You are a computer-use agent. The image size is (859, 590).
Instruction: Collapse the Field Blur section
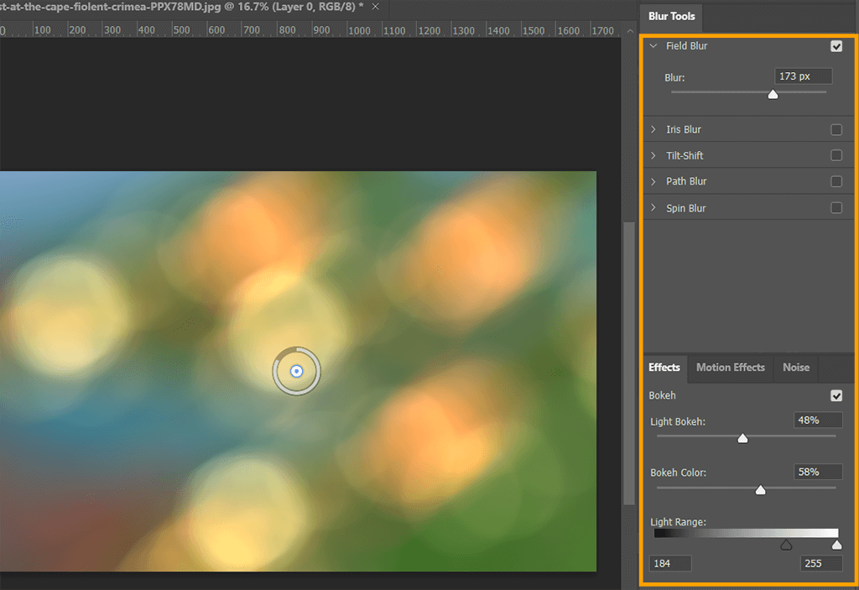pyautogui.click(x=653, y=46)
